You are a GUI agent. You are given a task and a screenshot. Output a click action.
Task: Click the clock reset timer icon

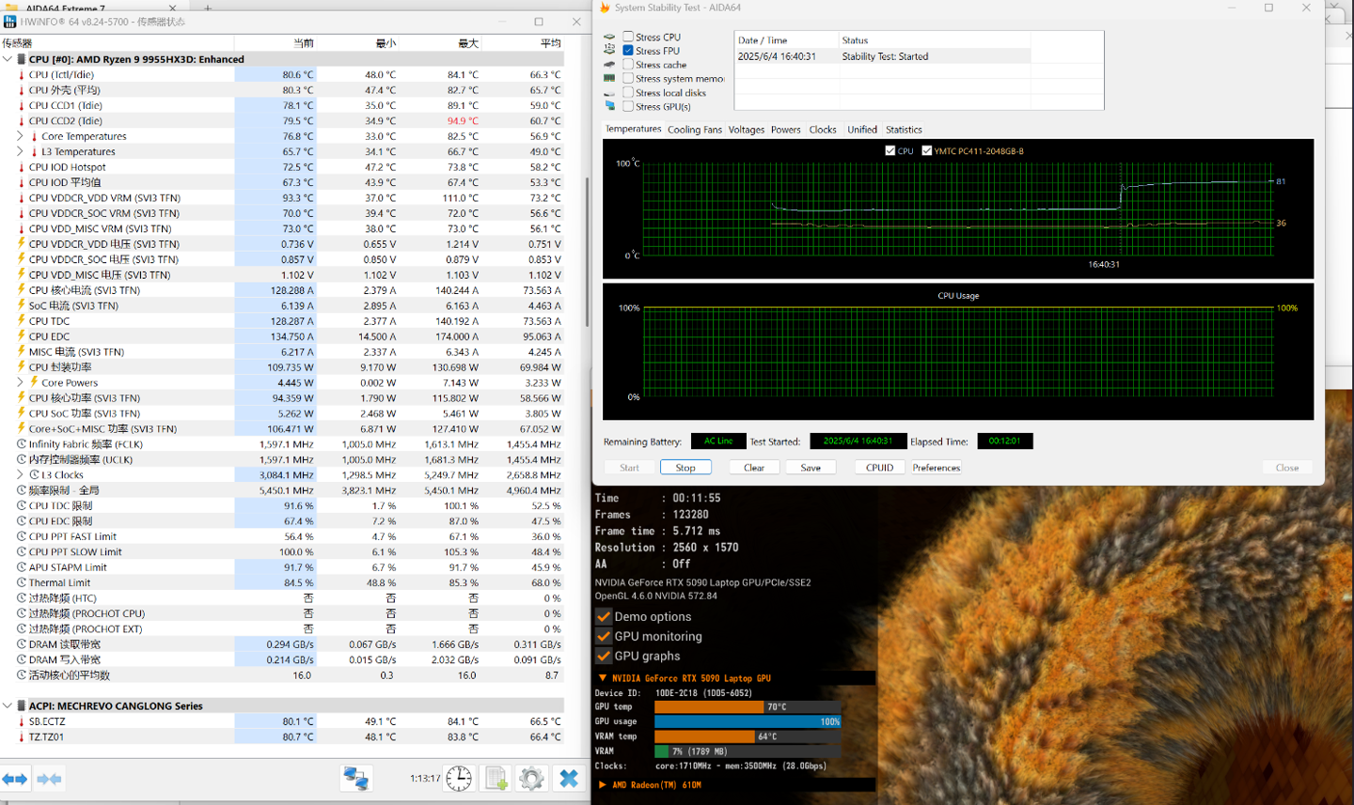(459, 779)
